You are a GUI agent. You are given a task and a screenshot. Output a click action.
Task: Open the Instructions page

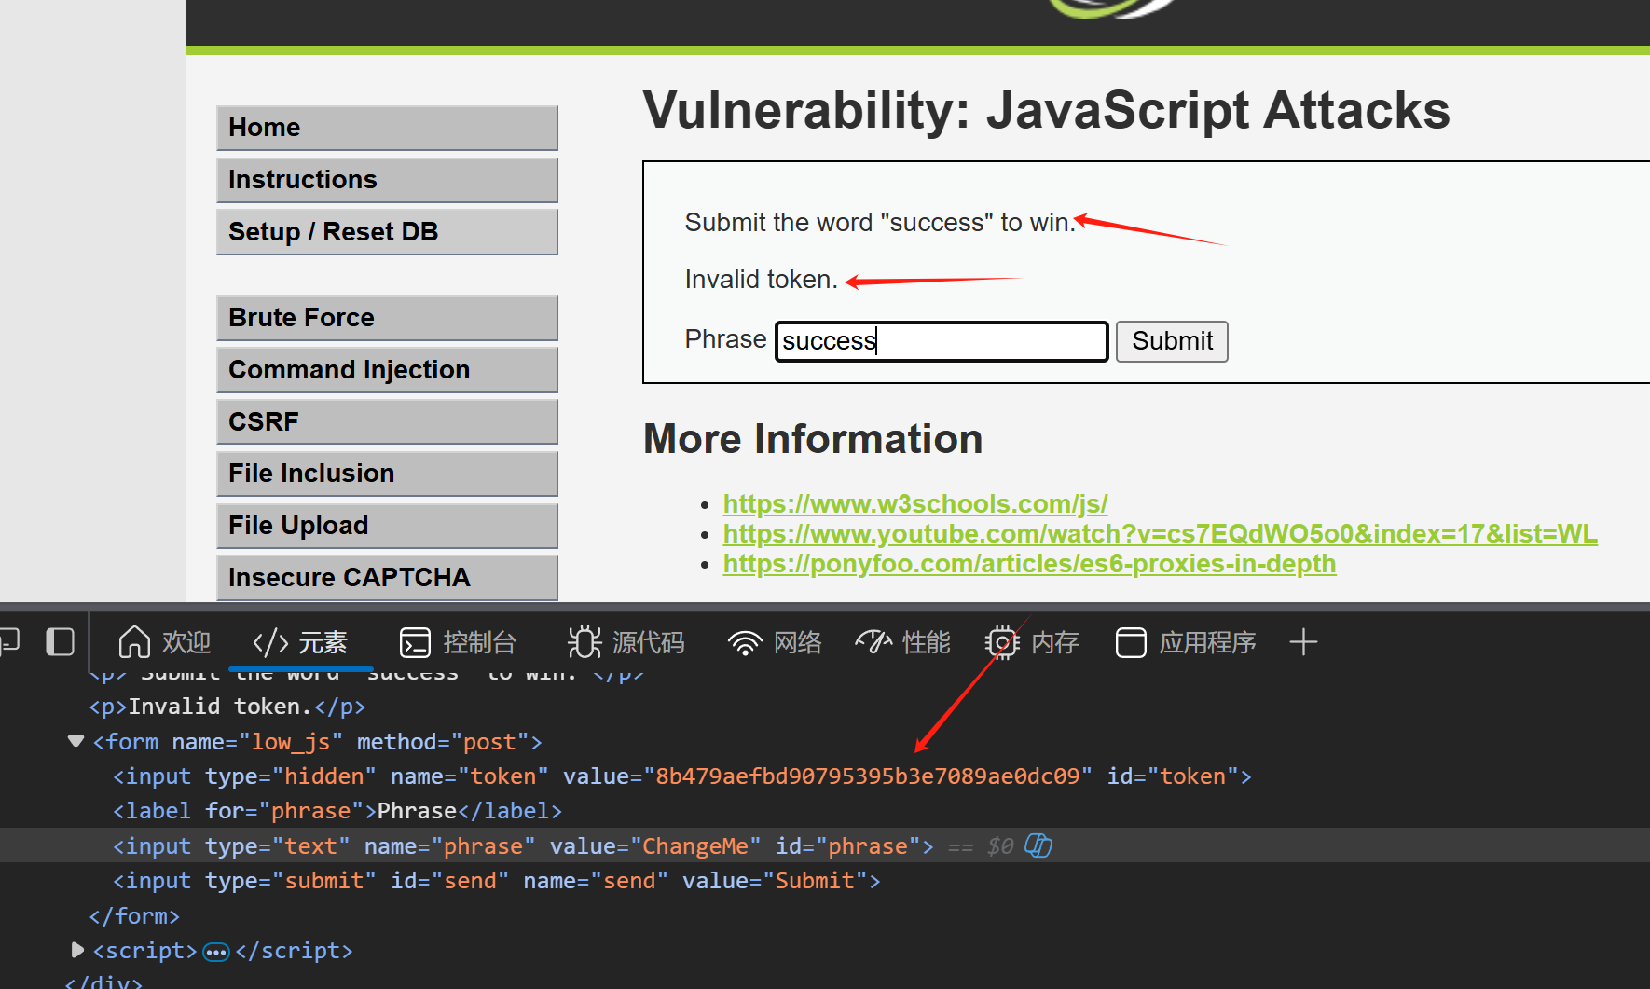387,180
